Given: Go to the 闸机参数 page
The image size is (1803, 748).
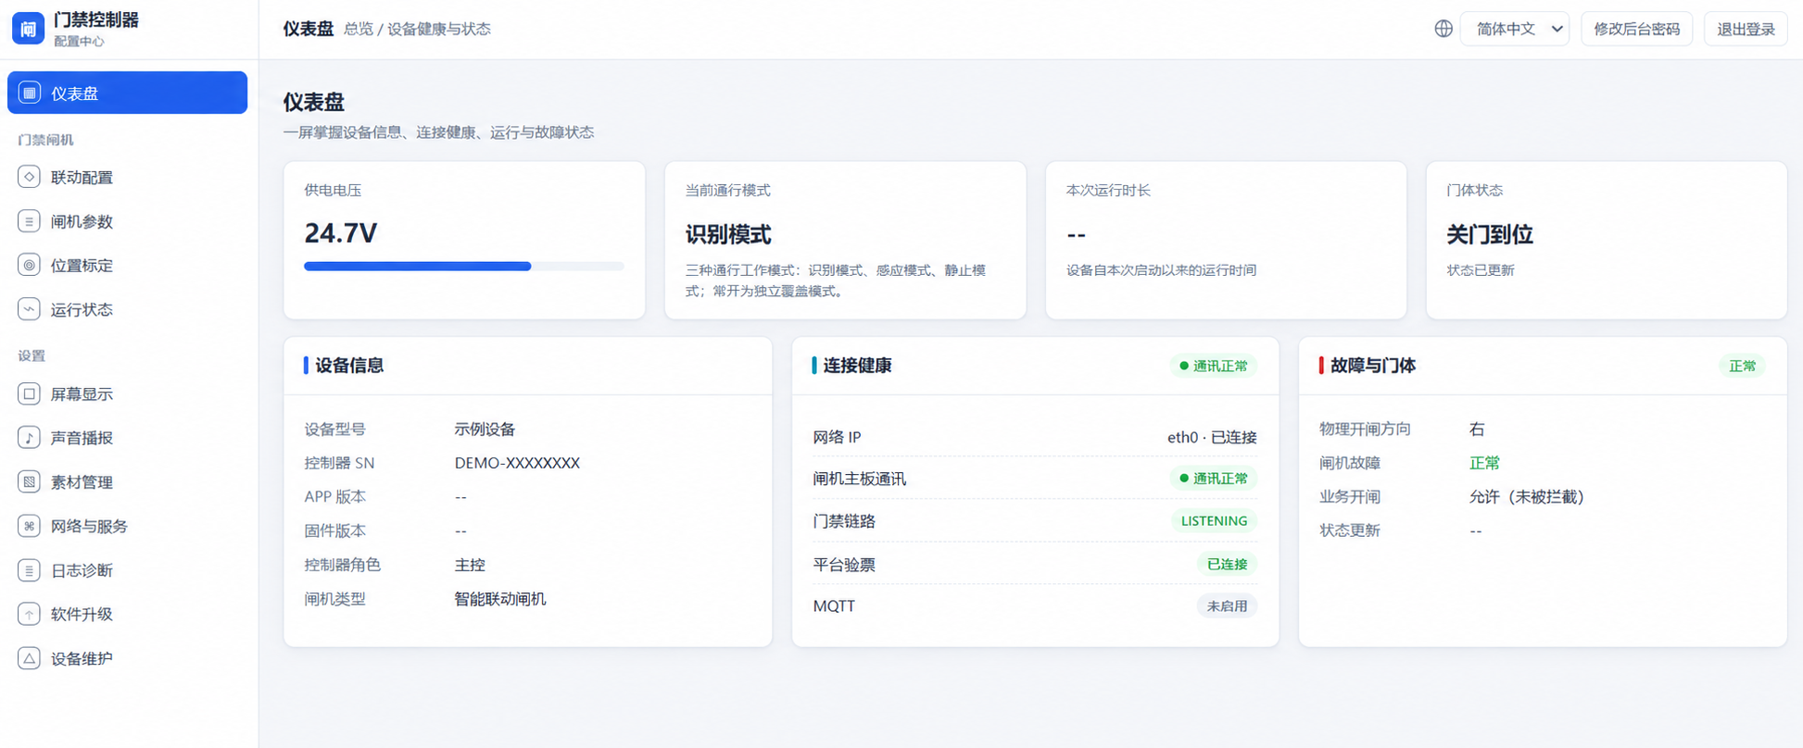Looking at the screenshot, I should point(128,221).
